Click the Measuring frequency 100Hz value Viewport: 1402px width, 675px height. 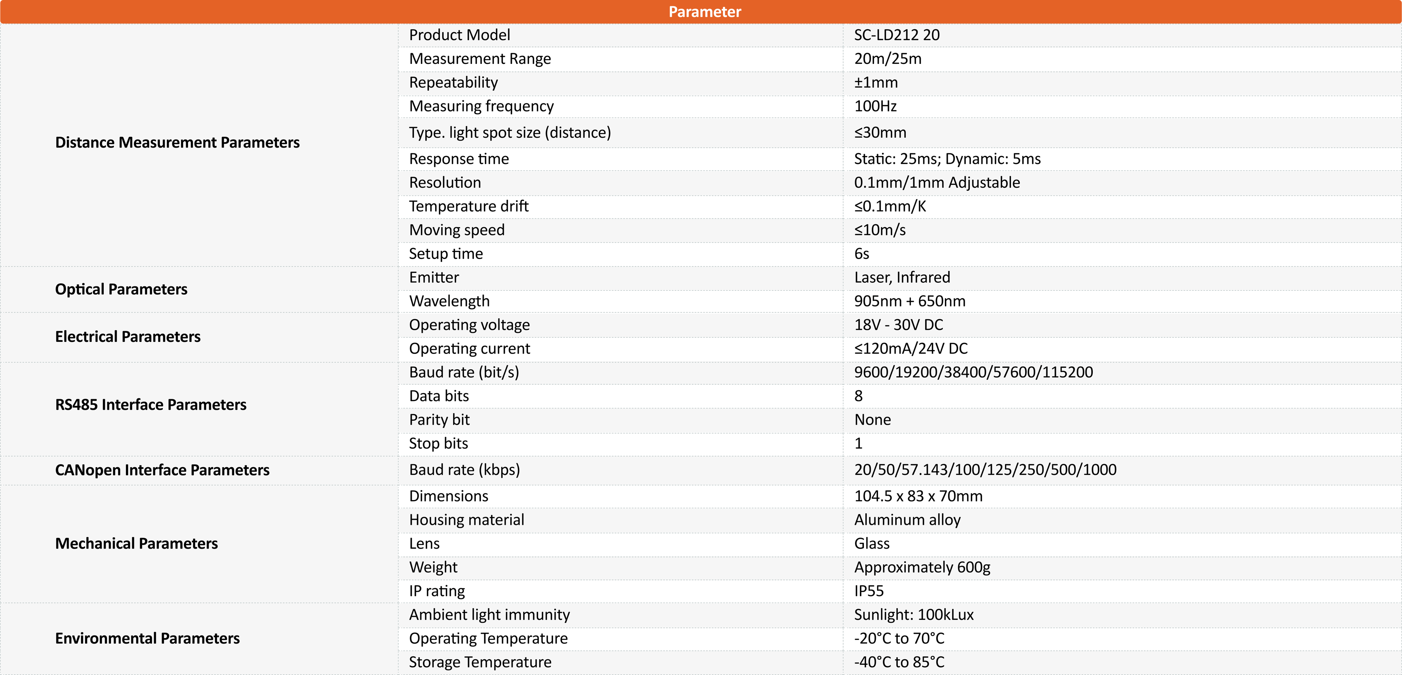875,106
